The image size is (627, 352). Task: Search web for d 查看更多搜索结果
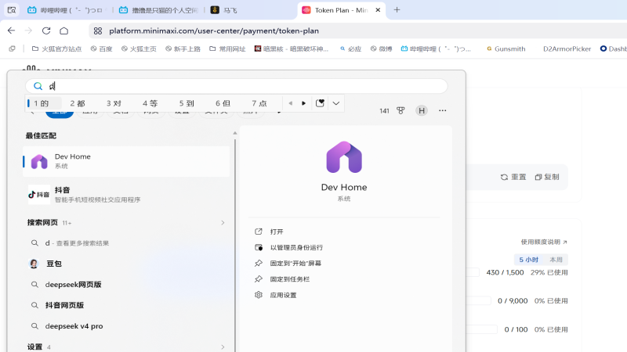(126, 243)
